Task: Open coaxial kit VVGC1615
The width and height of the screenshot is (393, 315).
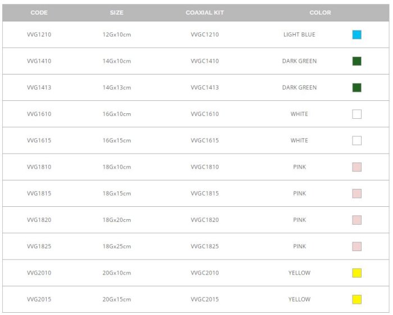Action: click(205, 141)
